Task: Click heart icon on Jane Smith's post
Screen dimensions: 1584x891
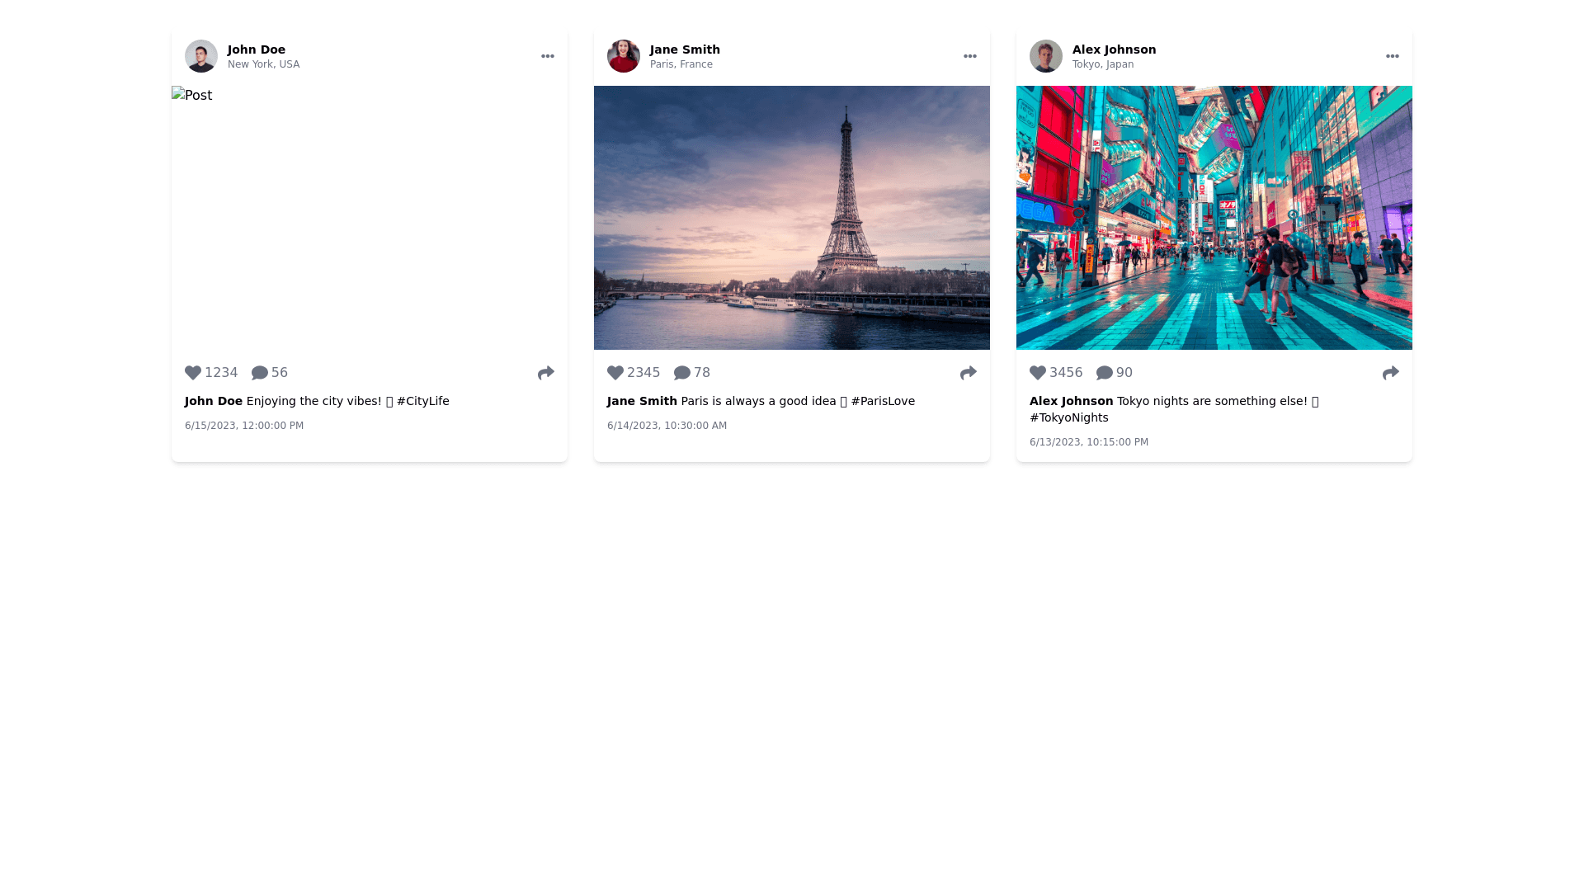Action: point(615,373)
